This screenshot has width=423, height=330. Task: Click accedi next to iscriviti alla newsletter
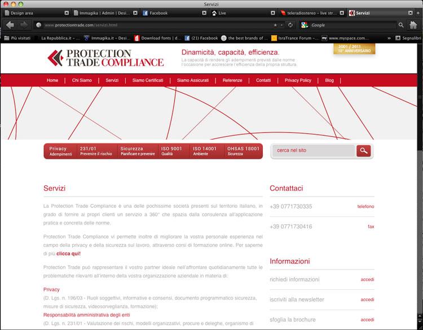[367, 299]
